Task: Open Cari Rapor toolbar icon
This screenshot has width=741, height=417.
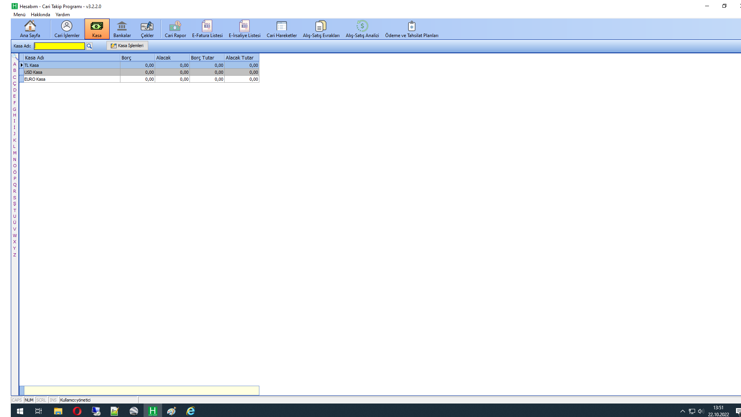Action: tap(175, 29)
